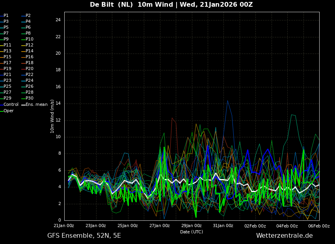The height and width of the screenshot is (244, 335).
Task: Select the P22 legend entry
Action: point(30,75)
